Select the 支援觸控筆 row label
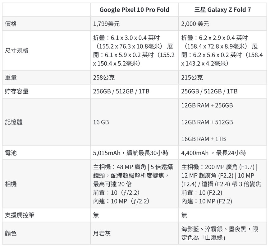The image size is (270, 249). click(20, 215)
